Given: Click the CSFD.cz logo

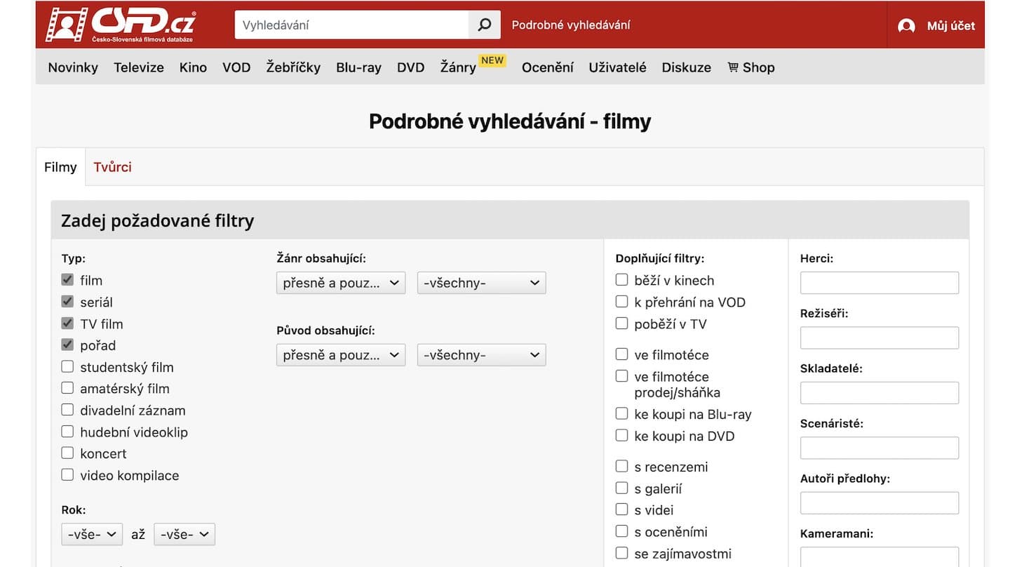Looking at the screenshot, I should tap(121, 25).
